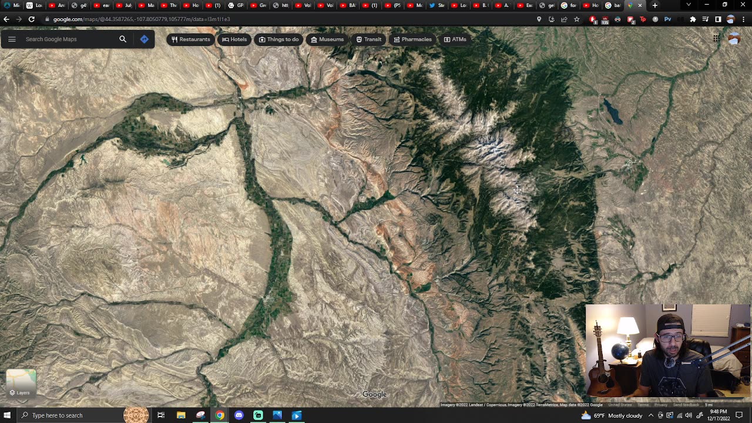The width and height of the screenshot is (752, 423).
Task: Go back in browser history
Action: (6, 19)
